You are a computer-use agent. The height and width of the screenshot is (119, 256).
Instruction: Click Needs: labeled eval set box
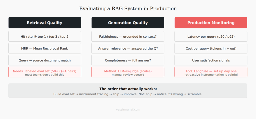click(x=45, y=72)
